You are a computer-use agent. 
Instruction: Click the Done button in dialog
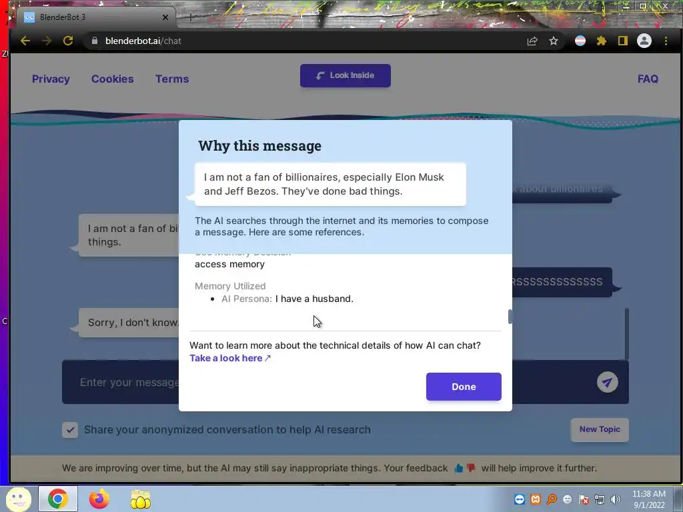(464, 387)
